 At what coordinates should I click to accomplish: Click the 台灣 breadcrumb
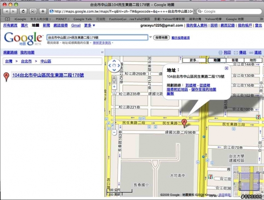(9, 61)
